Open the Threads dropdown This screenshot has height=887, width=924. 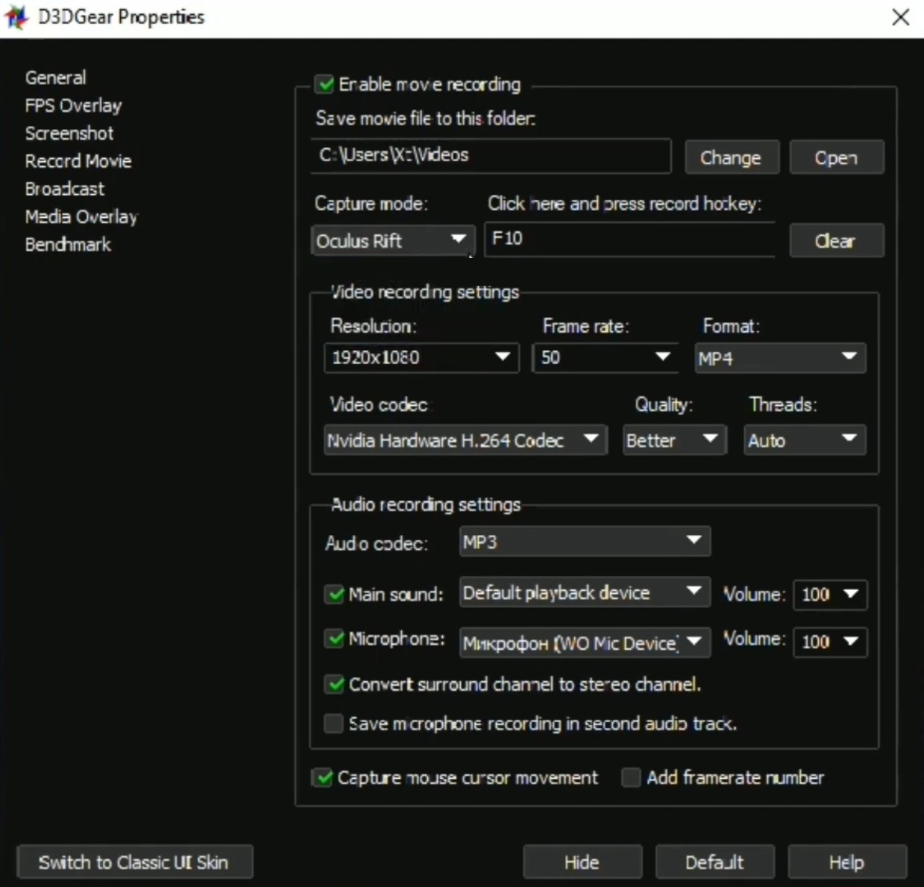click(x=805, y=440)
